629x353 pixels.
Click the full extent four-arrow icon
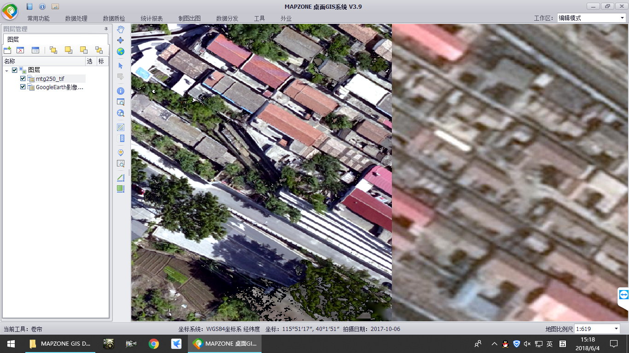coord(121,40)
